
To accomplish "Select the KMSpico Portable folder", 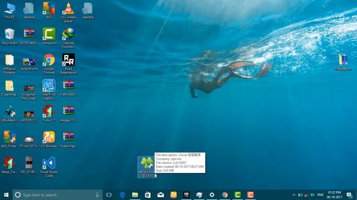I will 9,64.
